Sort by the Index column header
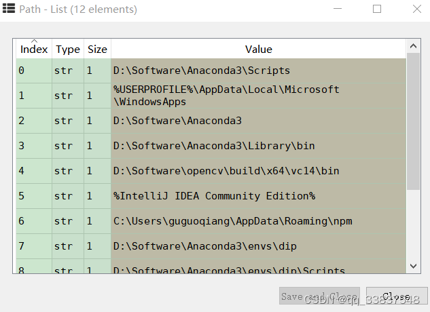 34,49
